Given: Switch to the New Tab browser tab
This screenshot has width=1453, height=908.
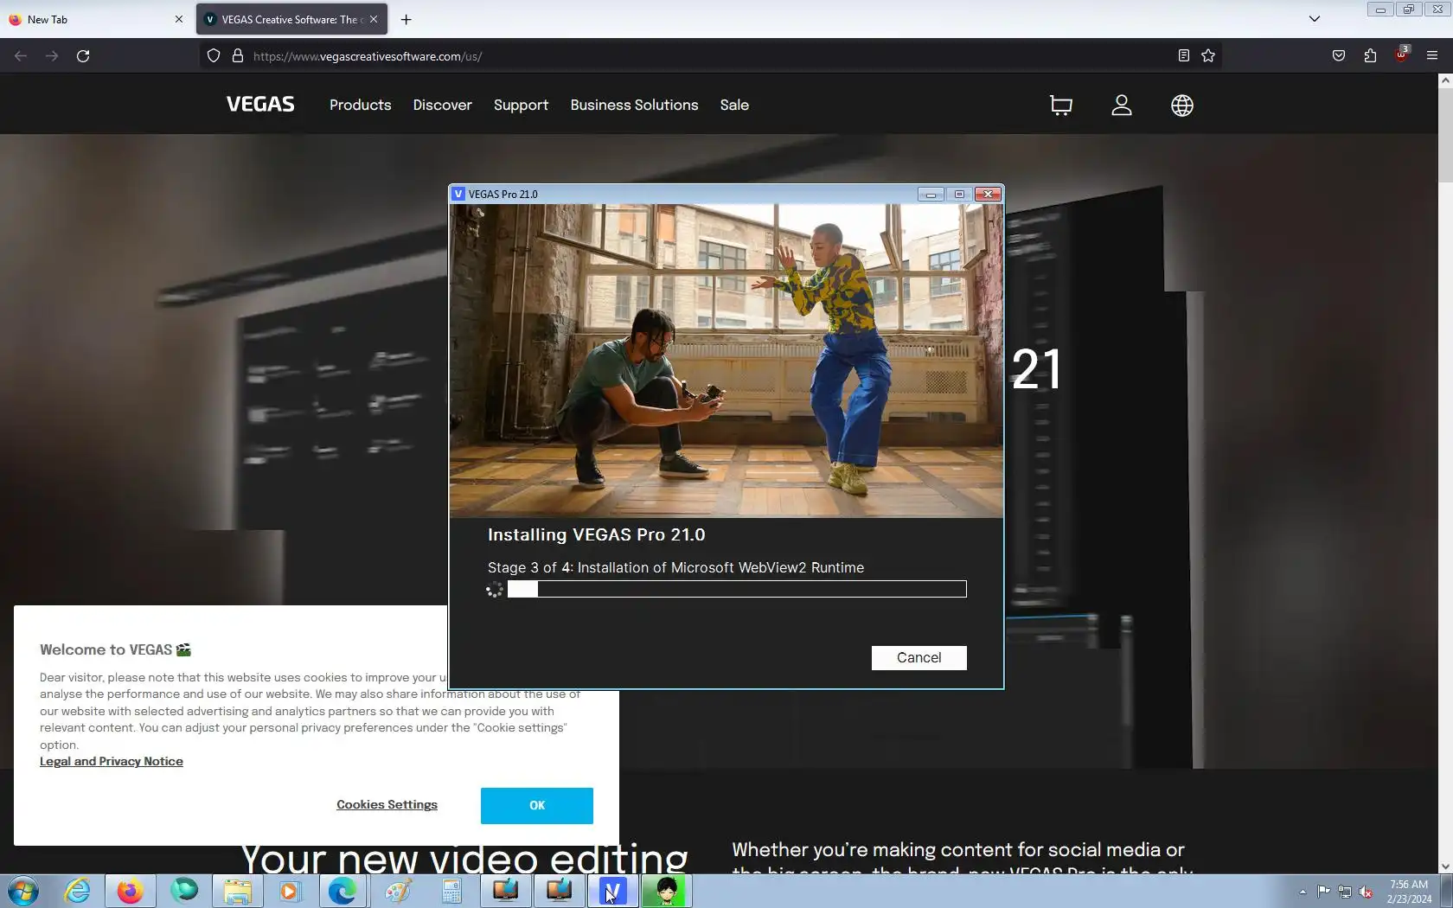Looking at the screenshot, I should pos(96,19).
